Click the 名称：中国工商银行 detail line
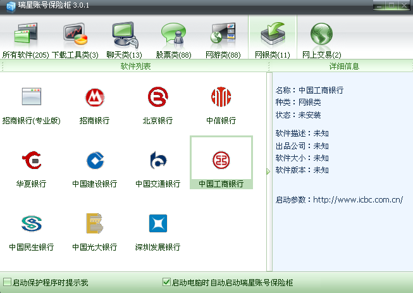413x293 pixels. [309, 90]
